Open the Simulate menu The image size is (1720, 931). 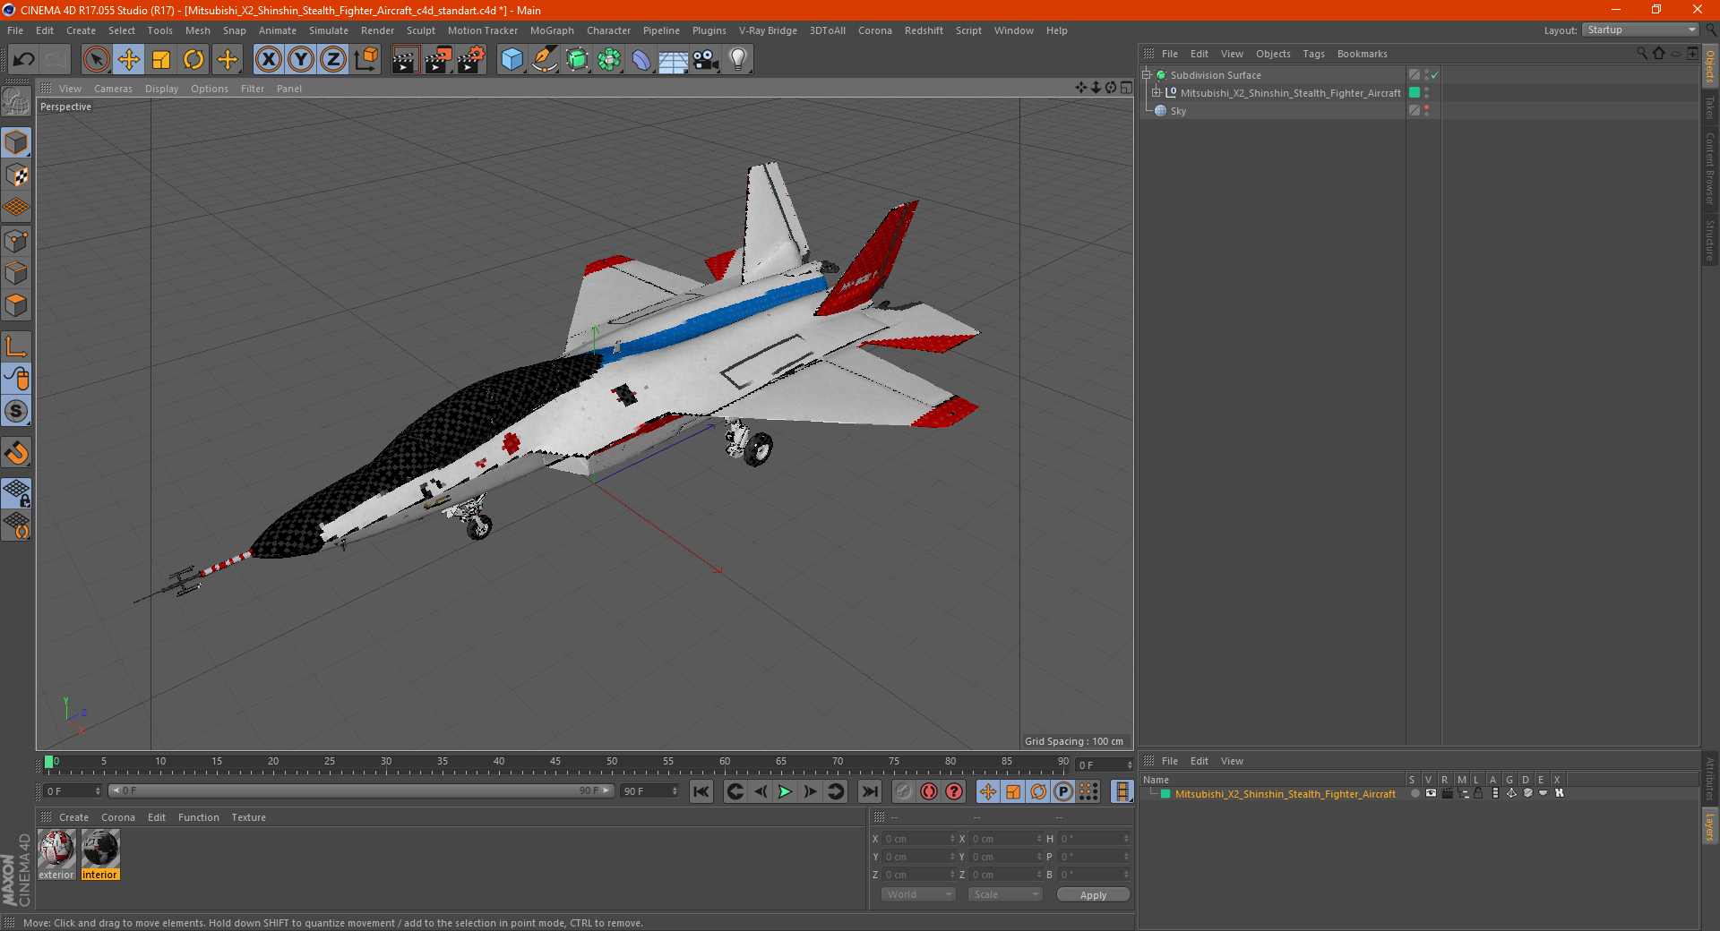[x=329, y=30]
